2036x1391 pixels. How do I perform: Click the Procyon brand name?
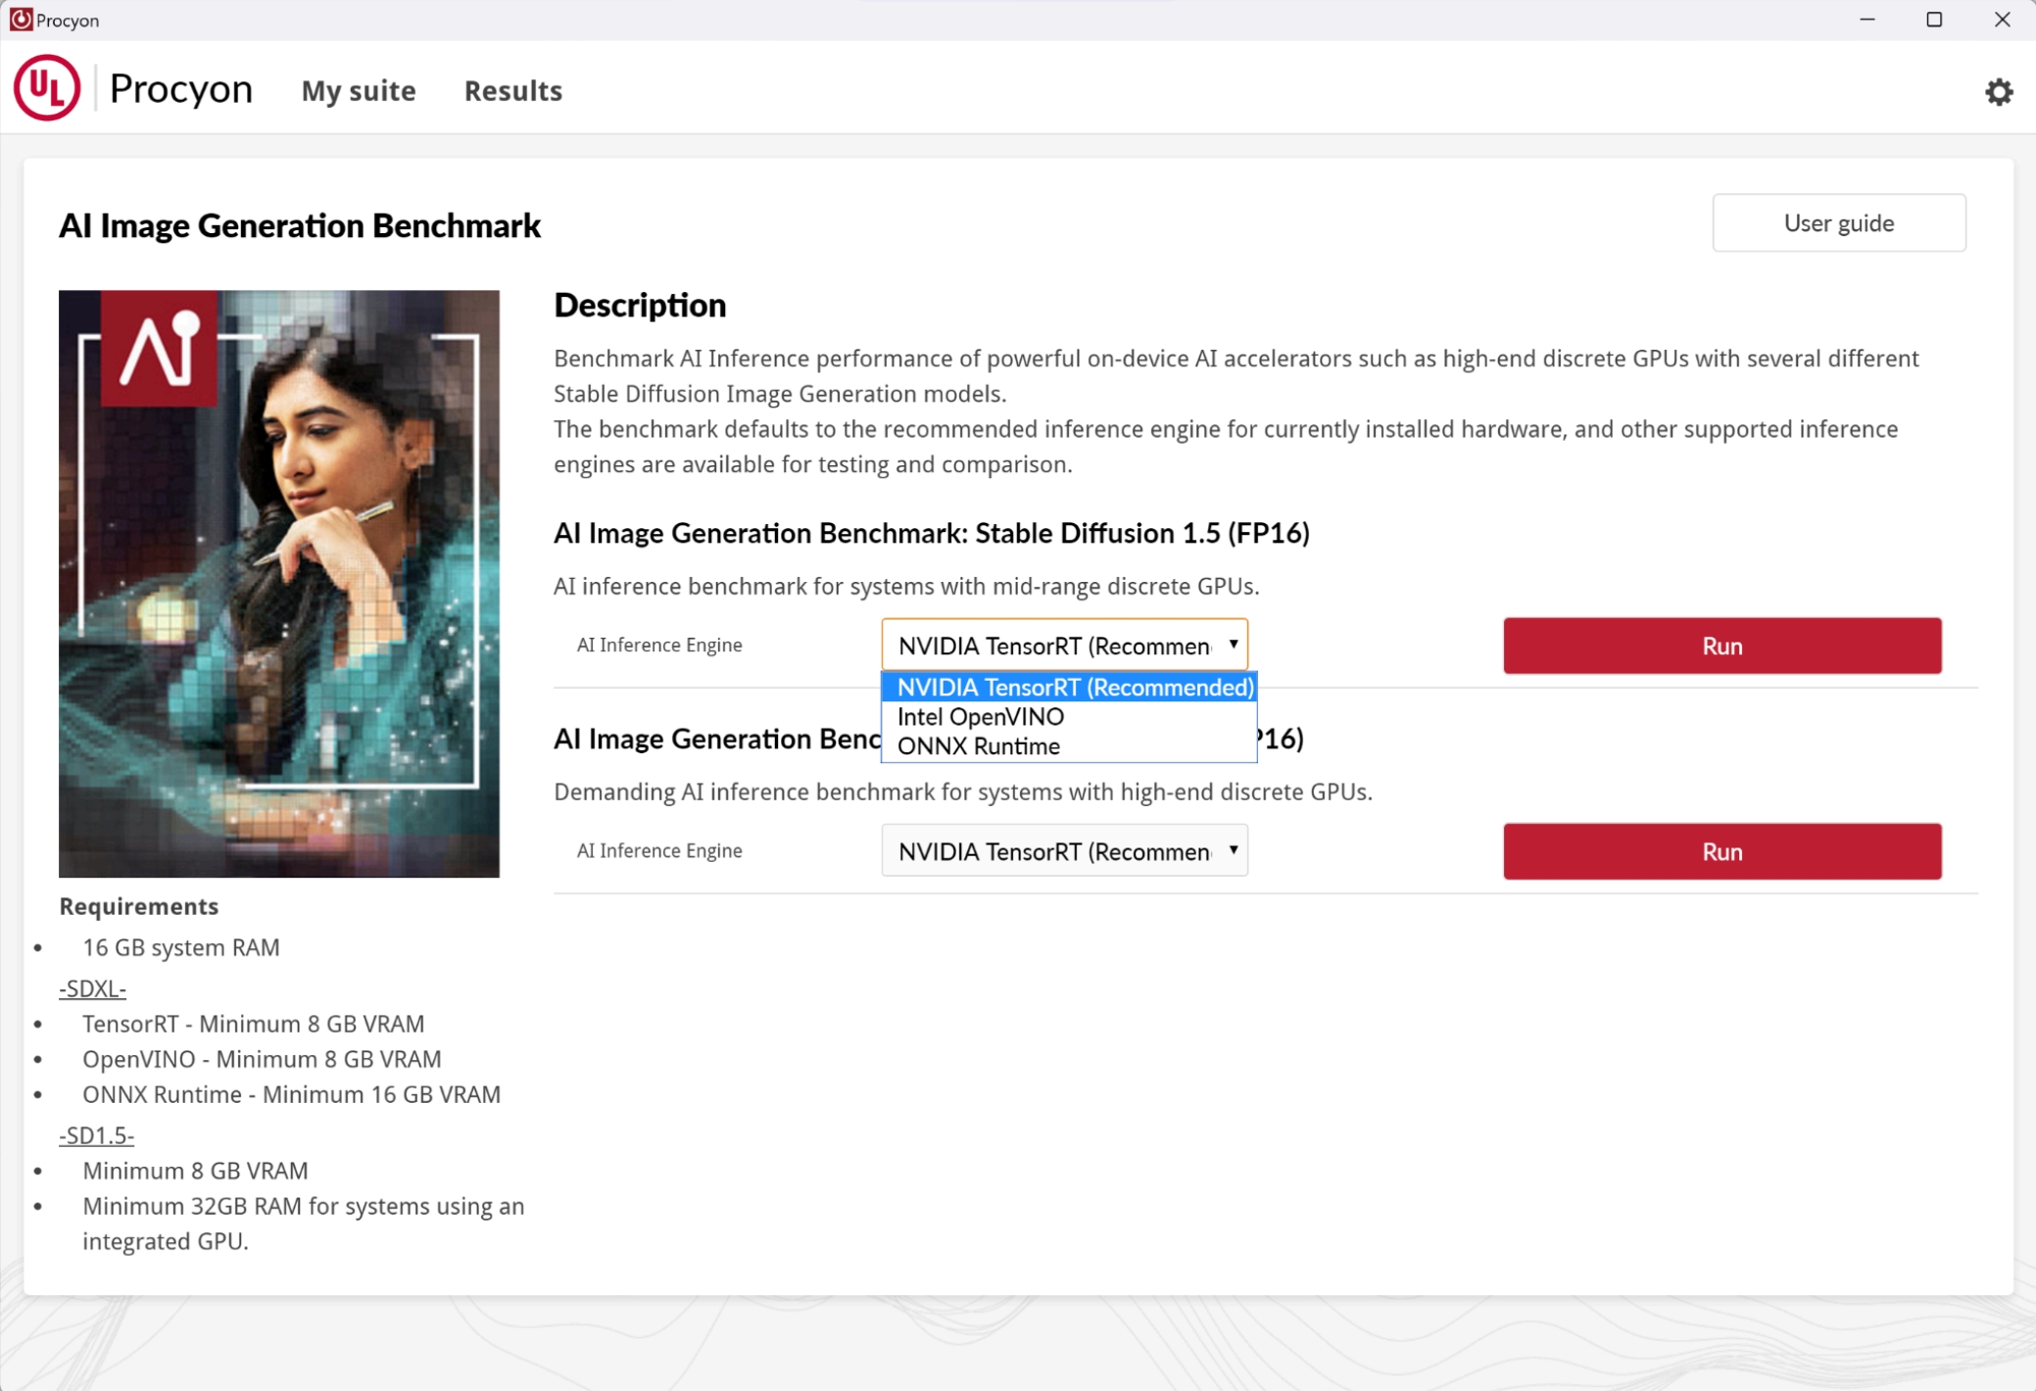coord(181,88)
